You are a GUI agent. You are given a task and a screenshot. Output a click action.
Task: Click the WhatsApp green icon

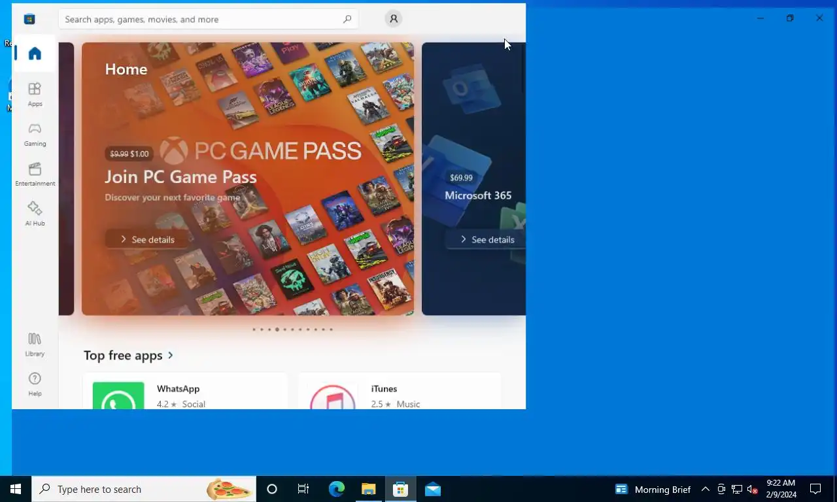pos(118,395)
